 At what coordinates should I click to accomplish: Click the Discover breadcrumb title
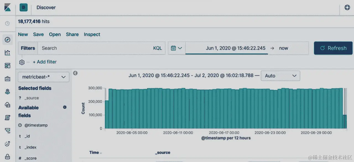click(x=46, y=7)
